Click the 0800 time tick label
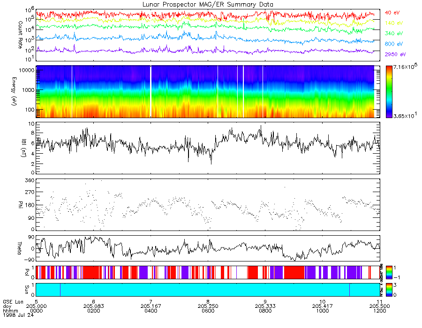Viewport: 422px width, 328px height. 265,311
